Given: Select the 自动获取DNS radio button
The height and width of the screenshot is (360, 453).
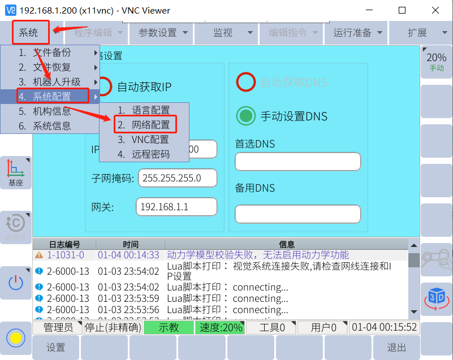Looking at the screenshot, I should click(x=245, y=83).
